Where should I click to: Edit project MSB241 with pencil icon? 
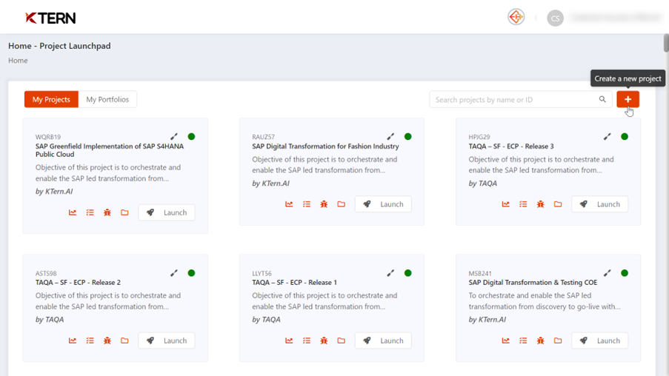point(607,273)
